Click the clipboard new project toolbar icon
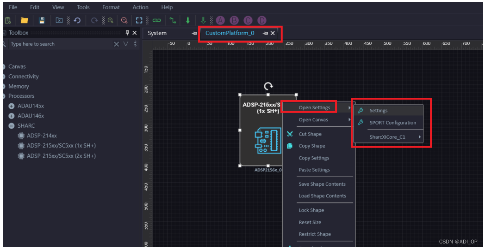This screenshot has width=485, height=249. pos(8,20)
